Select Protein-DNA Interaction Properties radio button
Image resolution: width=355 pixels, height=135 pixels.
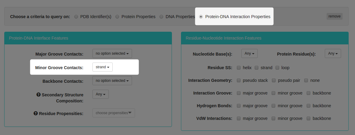pos(201,17)
